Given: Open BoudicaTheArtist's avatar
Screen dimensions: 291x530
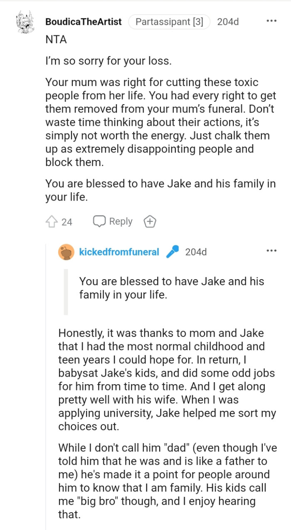Looking at the screenshot, I should click(24, 22).
